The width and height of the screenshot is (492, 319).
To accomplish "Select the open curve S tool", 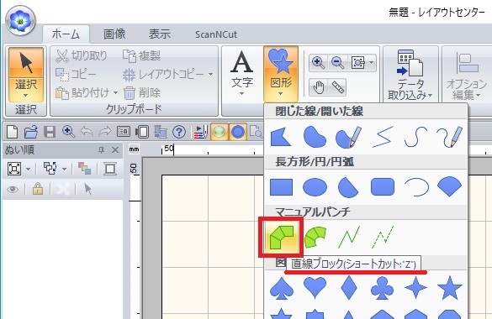I will tap(415, 137).
